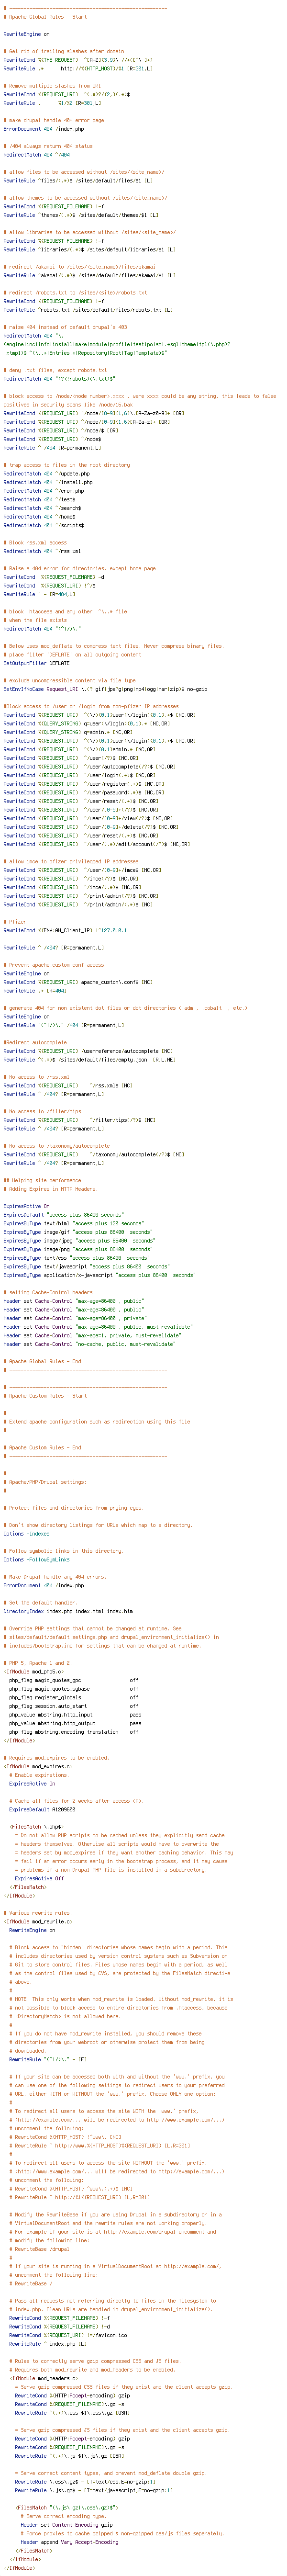Image resolution: width=287 pixels, height=2576 pixels.
Task: Click the '# Apache/PHP/Drupal settings:' comment
Action: [45, 1481]
